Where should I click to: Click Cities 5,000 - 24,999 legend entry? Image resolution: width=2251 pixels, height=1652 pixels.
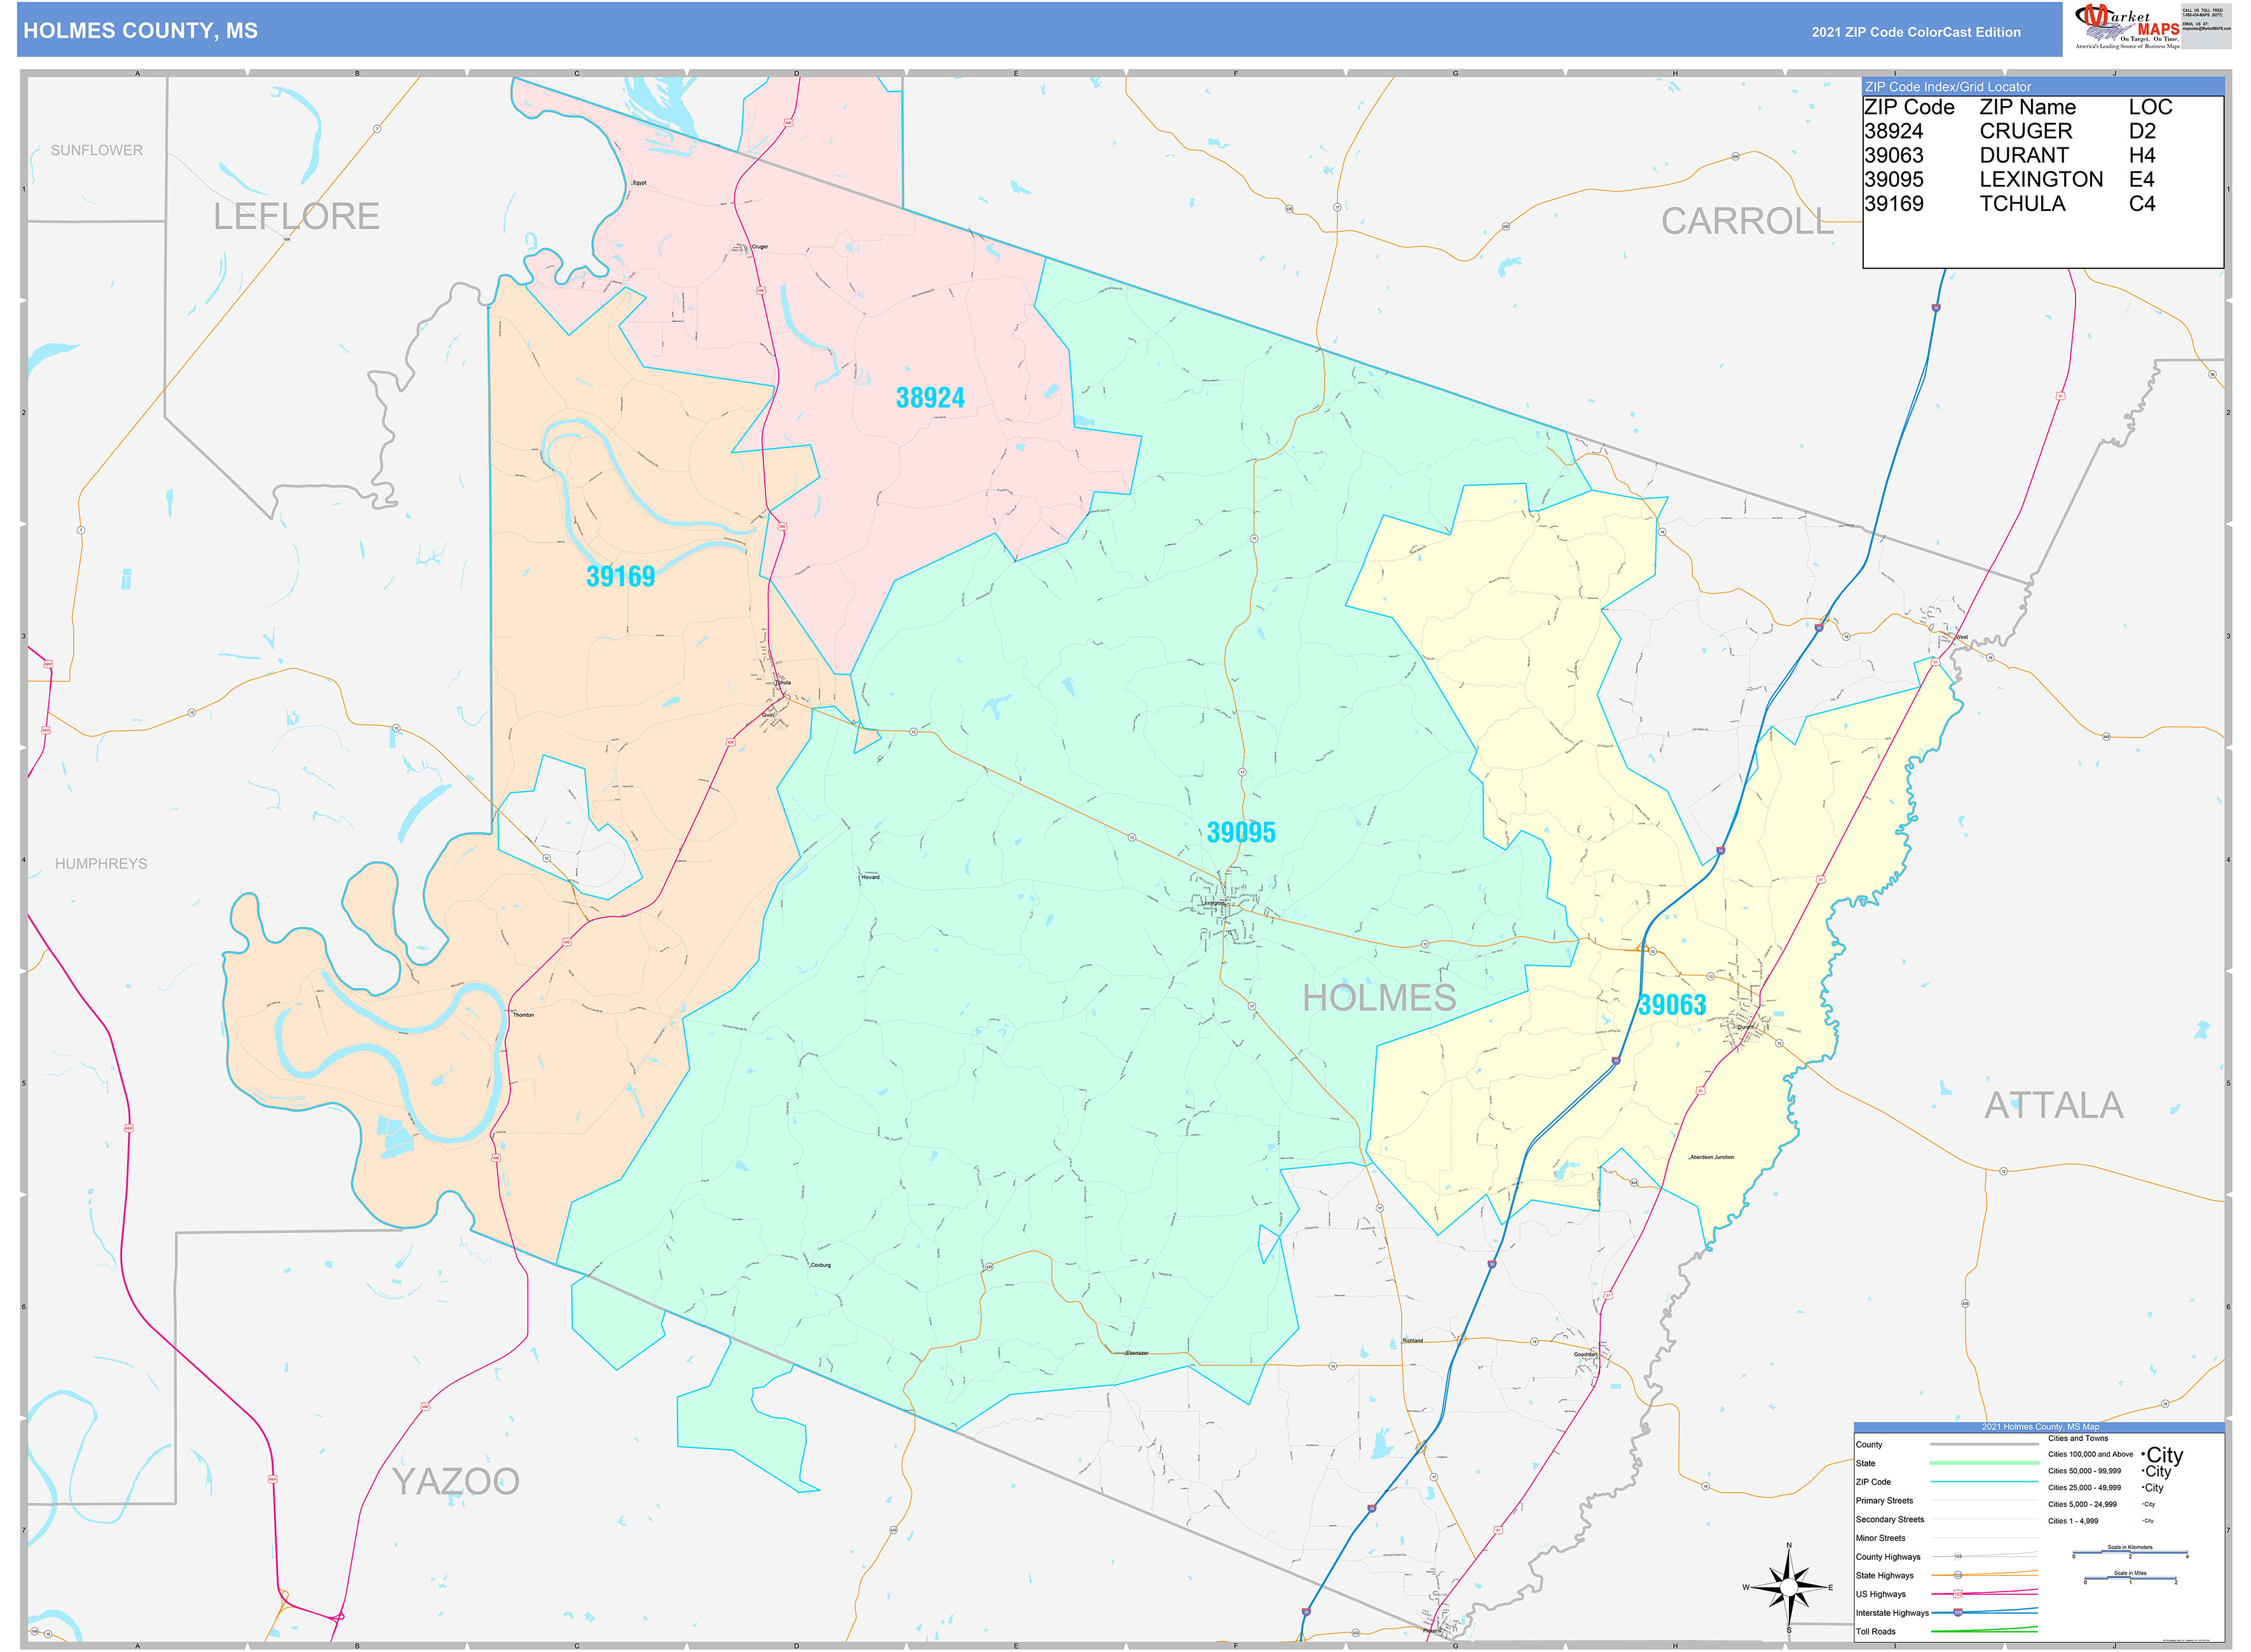pos(2083,1505)
